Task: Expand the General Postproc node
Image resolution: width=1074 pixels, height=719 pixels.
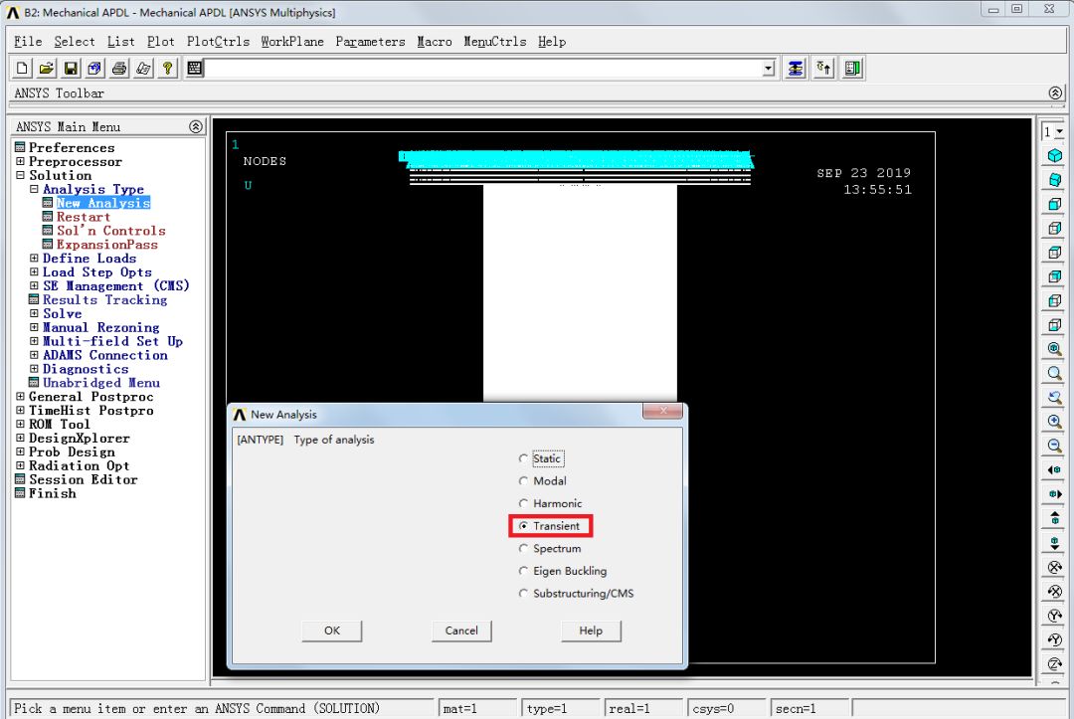Action: (x=21, y=397)
